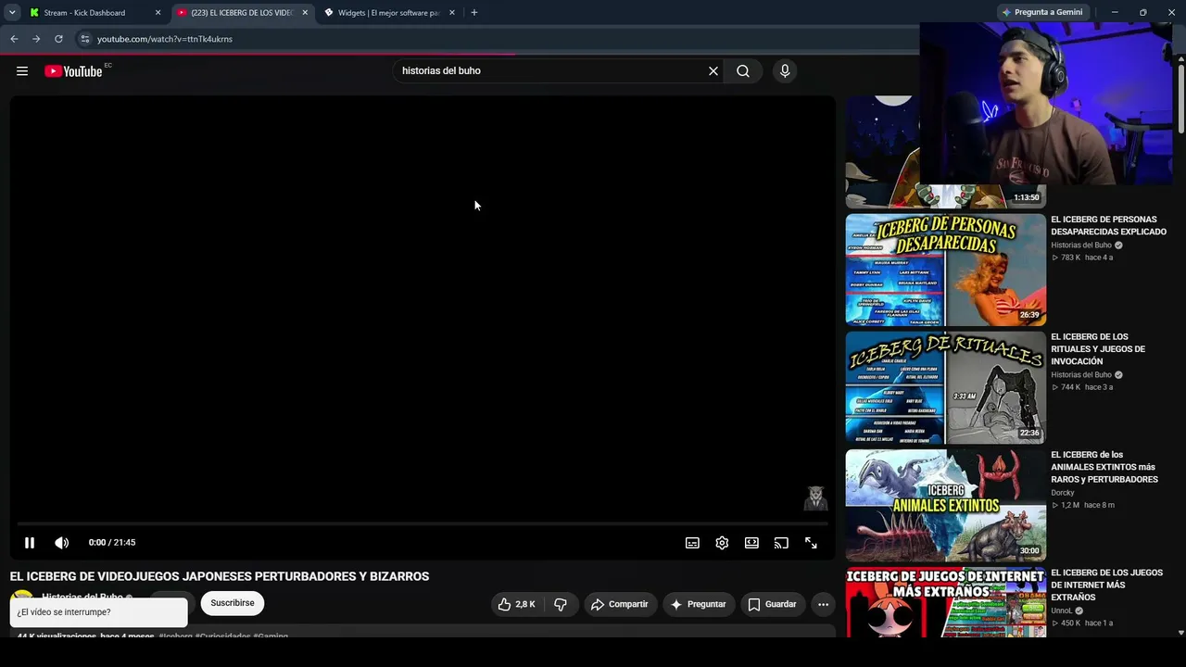Save the video with Guardar
Image resolution: width=1186 pixels, height=667 pixels.
(772, 604)
